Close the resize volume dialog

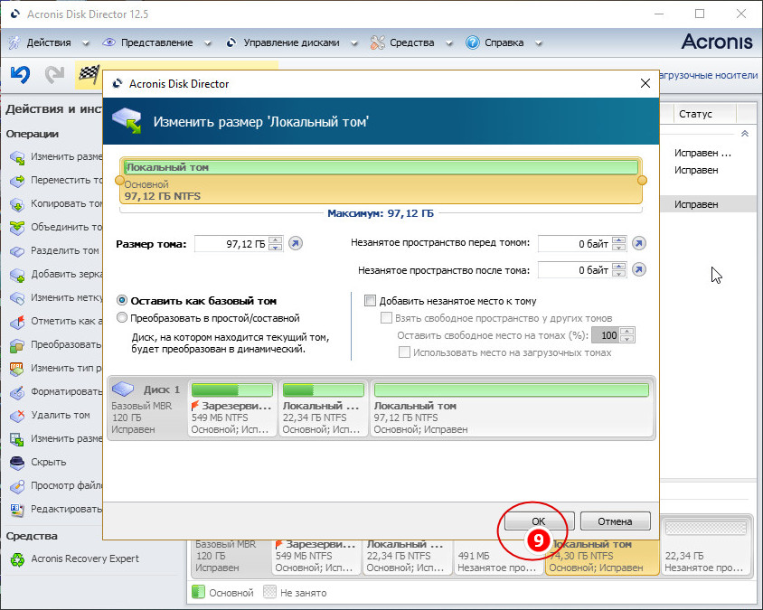[645, 84]
